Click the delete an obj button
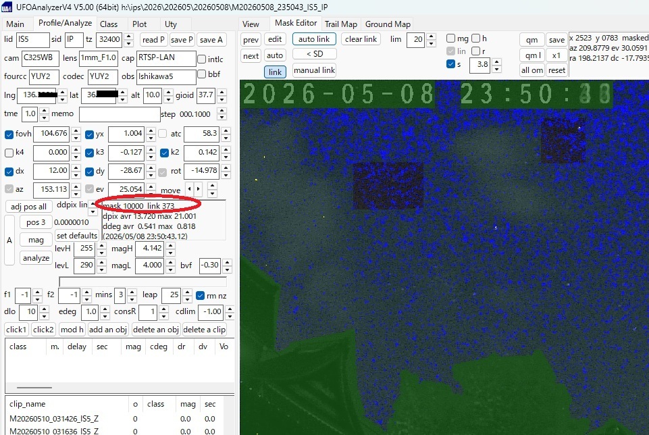The height and width of the screenshot is (435, 649). click(x=155, y=330)
